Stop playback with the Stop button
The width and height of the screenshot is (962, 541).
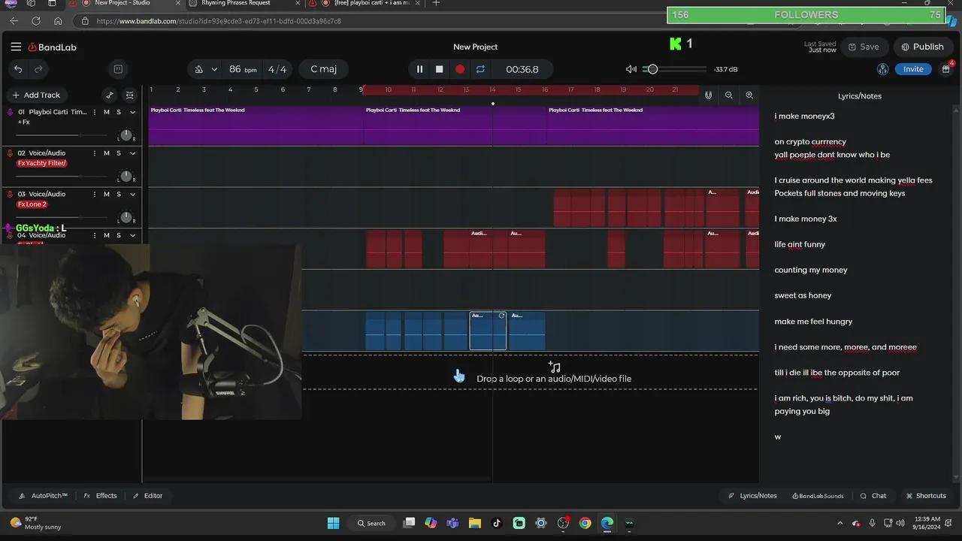click(x=440, y=69)
